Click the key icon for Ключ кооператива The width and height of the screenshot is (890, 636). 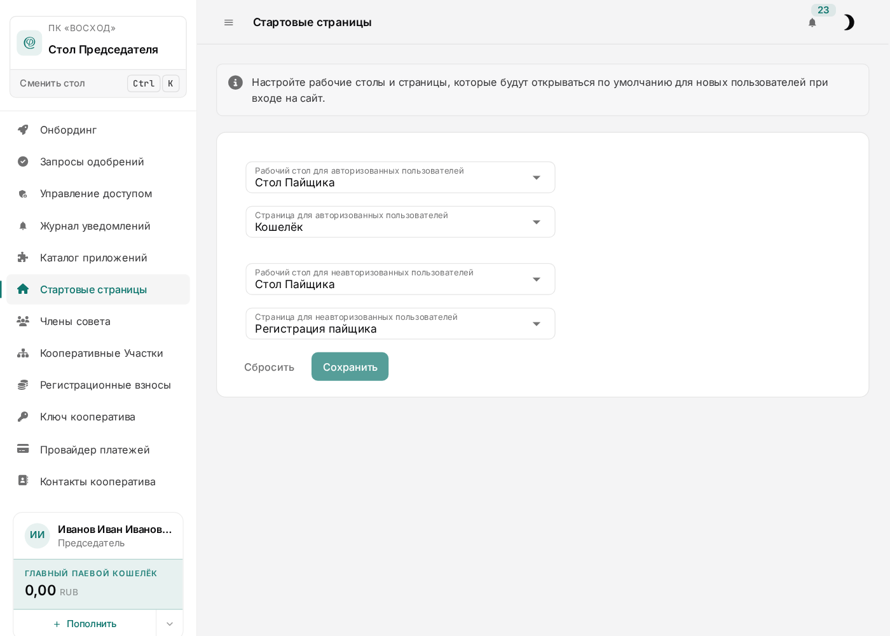click(x=23, y=417)
